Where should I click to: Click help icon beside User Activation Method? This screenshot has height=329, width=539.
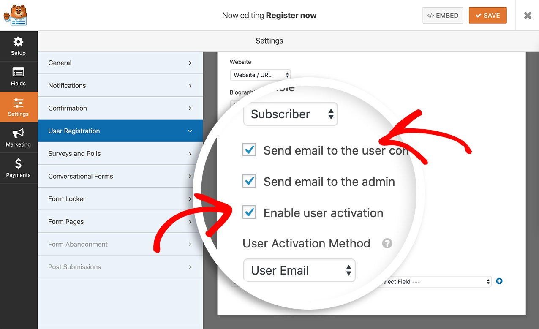(x=387, y=243)
